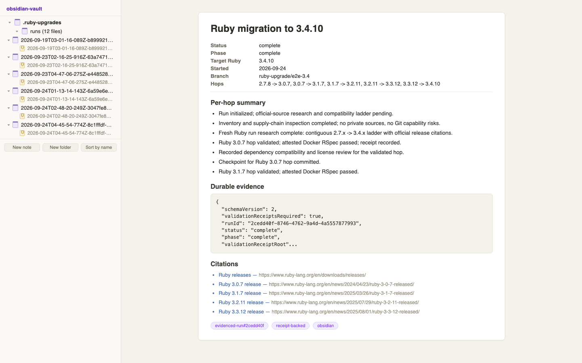Image resolution: width=582 pixels, height=363 pixels.
Task: Open file 2026-09-23T02-16-25-916Z-63a7471 under its folder
Action: tap(70, 65)
